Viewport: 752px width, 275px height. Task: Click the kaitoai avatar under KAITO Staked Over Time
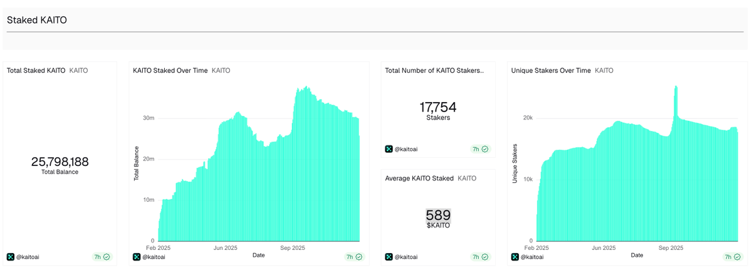(x=137, y=257)
